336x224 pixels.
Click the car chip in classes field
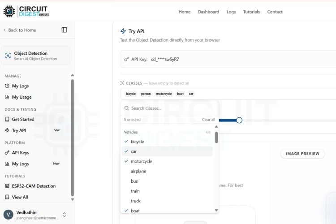coord(191,94)
